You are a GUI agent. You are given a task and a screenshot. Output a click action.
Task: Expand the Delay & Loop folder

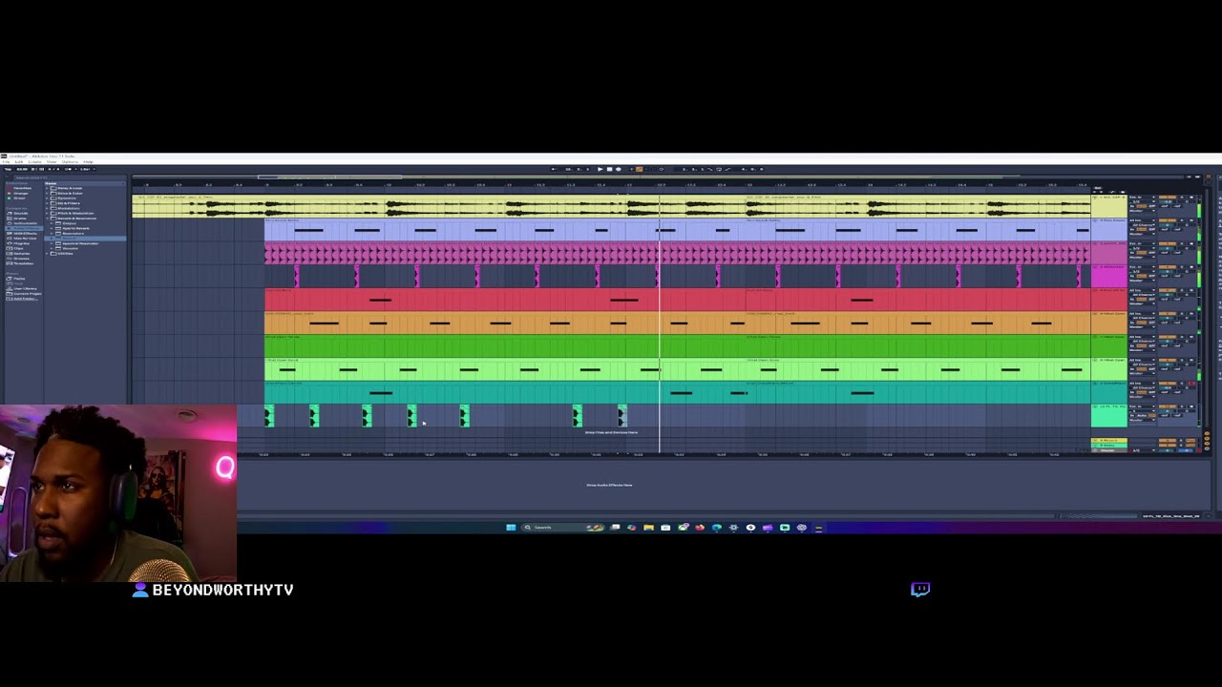pos(47,188)
